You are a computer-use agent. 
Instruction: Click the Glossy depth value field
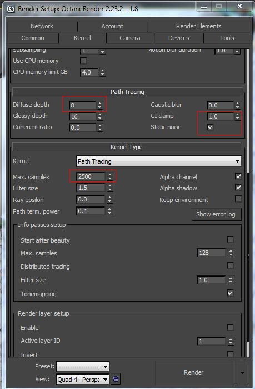[x=83, y=116]
